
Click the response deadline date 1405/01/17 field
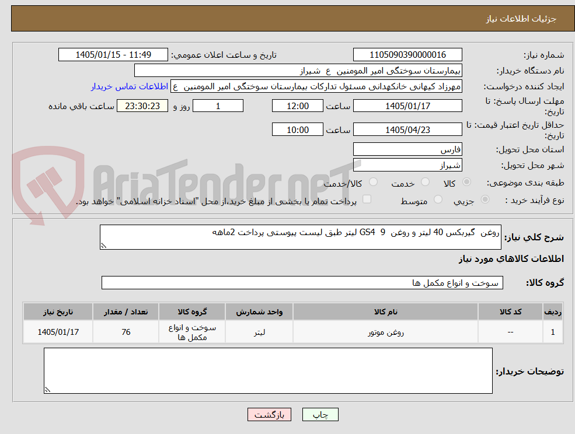coord(407,106)
